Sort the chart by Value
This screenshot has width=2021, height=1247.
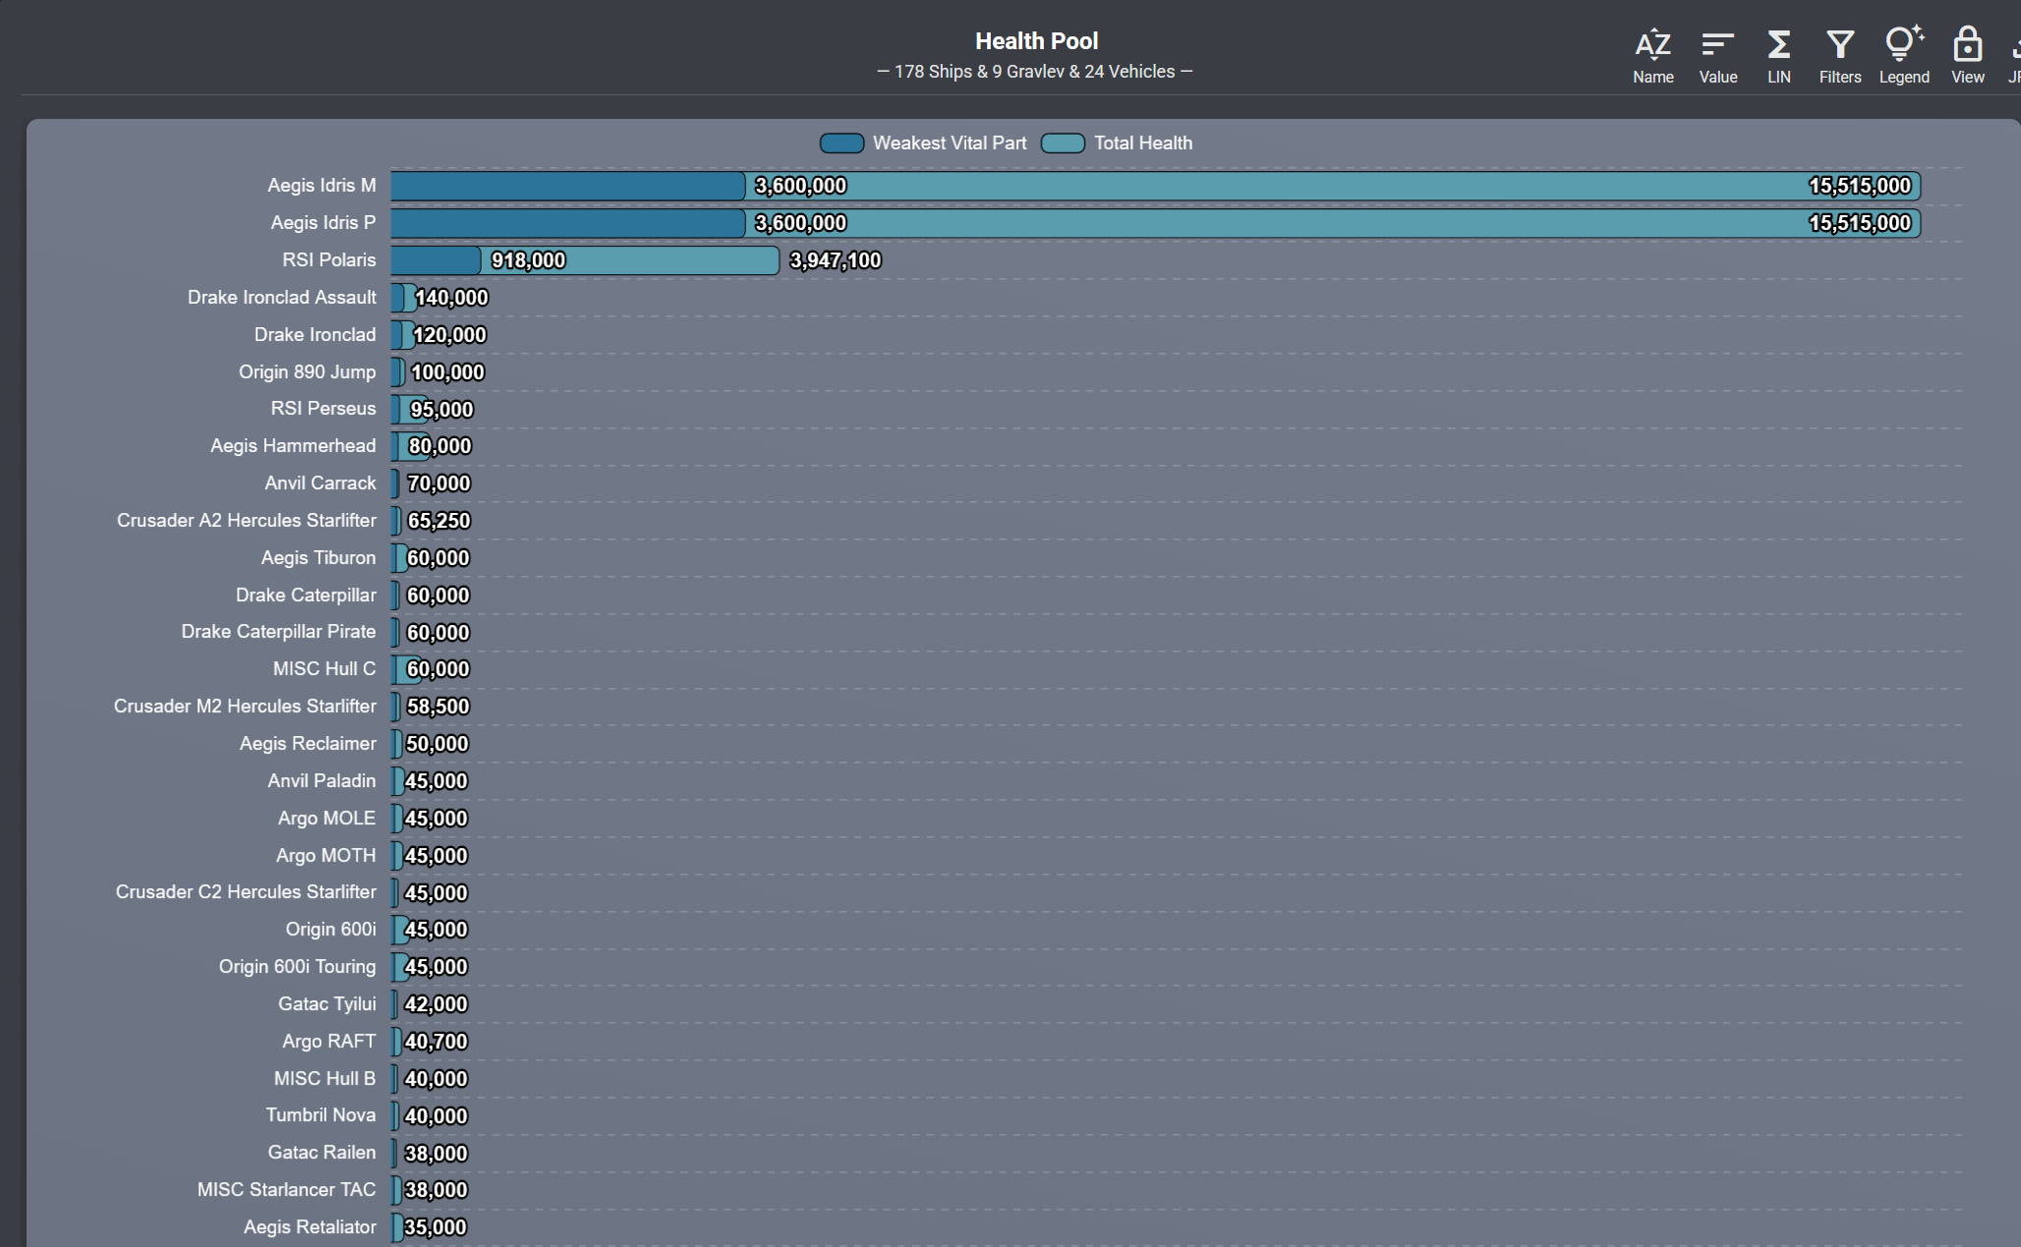(x=1718, y=55)
